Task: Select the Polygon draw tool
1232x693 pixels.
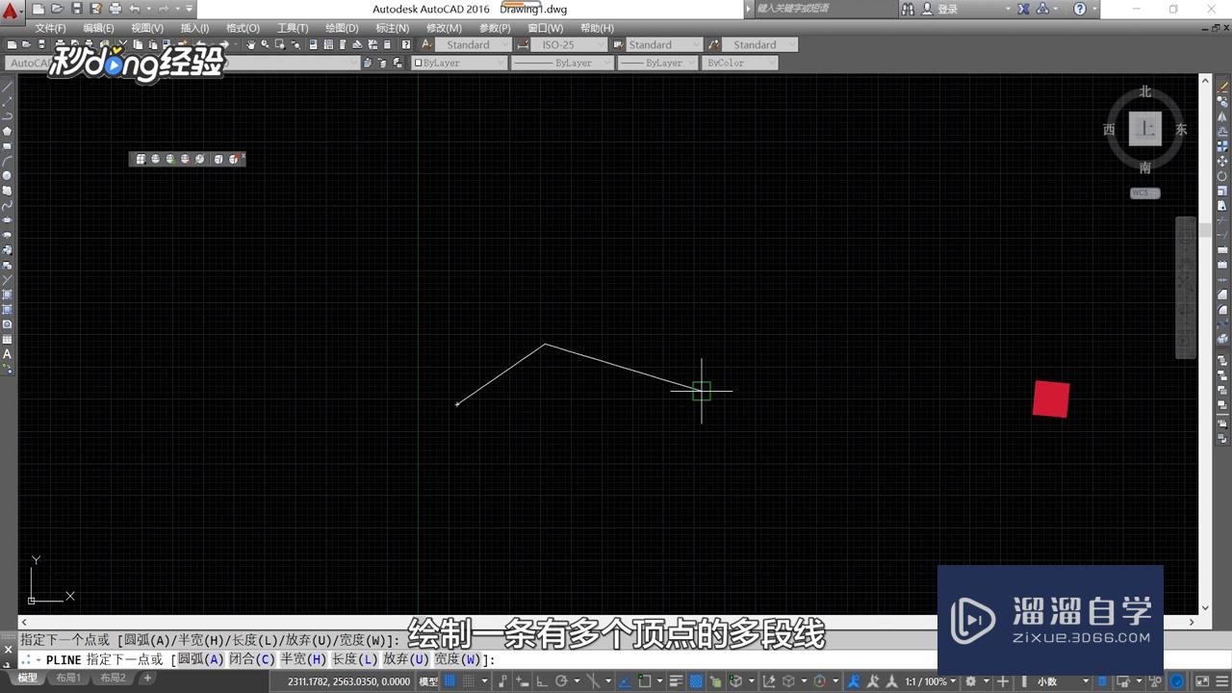Action: coord(8,131)
